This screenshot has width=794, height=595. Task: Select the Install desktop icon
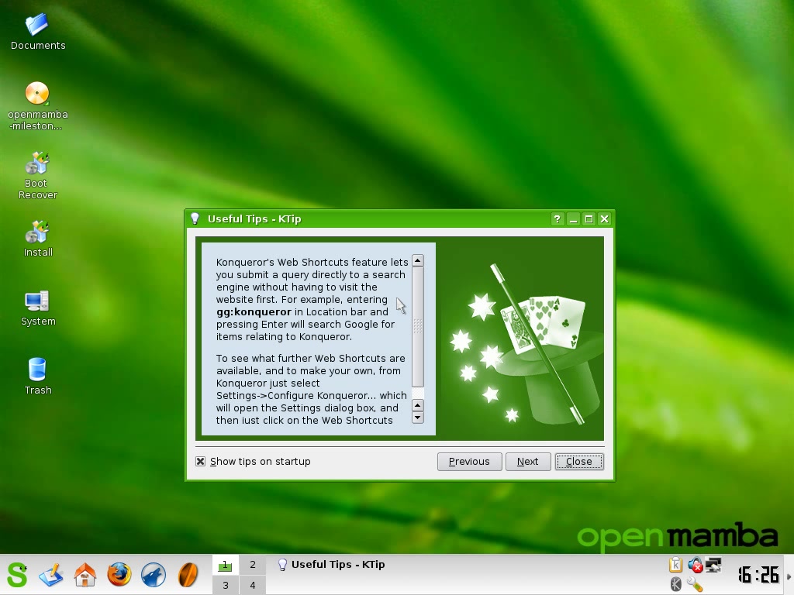click(37, 239)
